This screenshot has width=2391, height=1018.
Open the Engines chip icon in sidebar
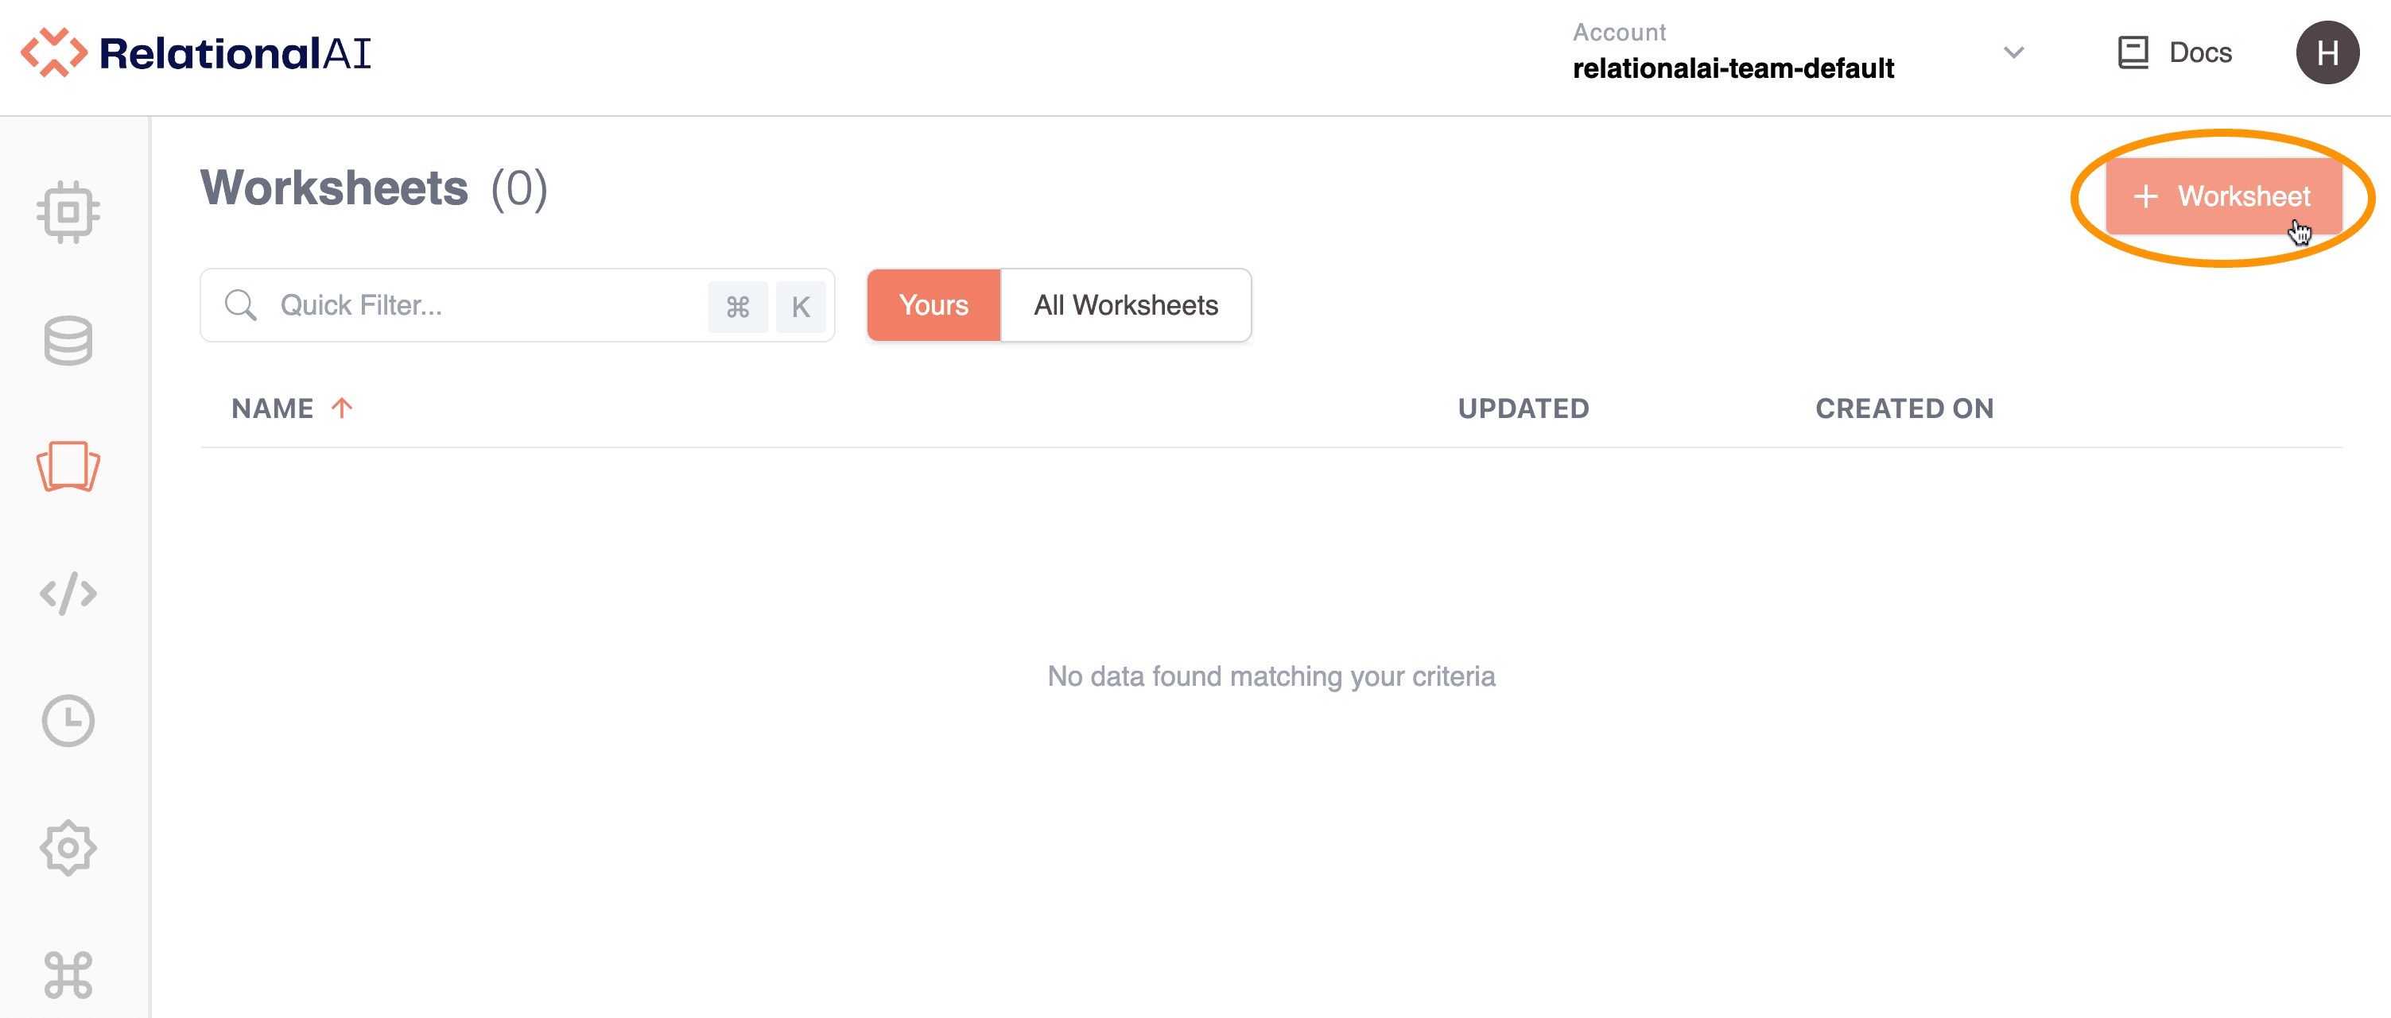coord(68,211)
